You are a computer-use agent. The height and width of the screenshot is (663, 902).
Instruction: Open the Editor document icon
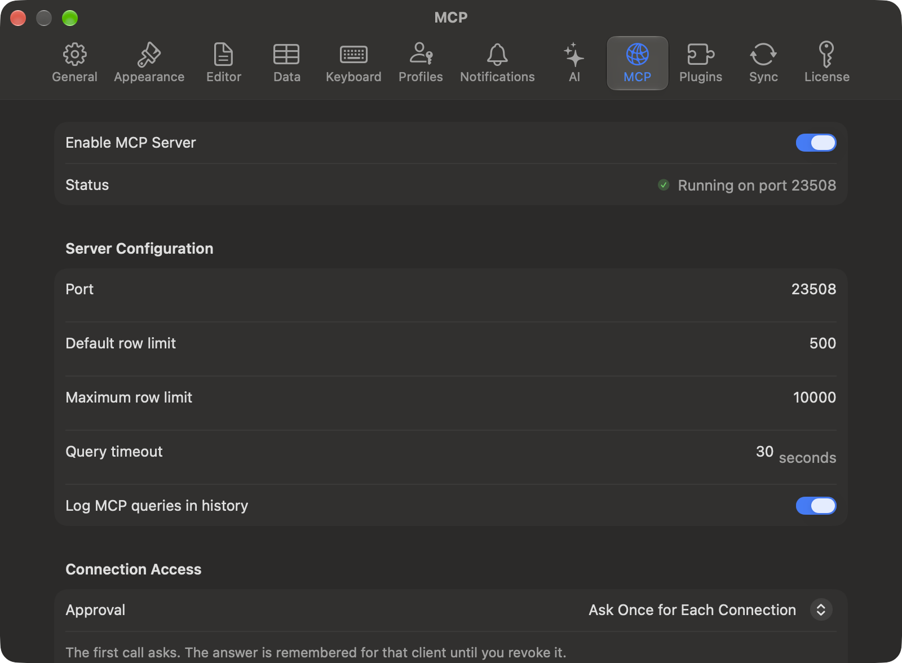[224, 55]
